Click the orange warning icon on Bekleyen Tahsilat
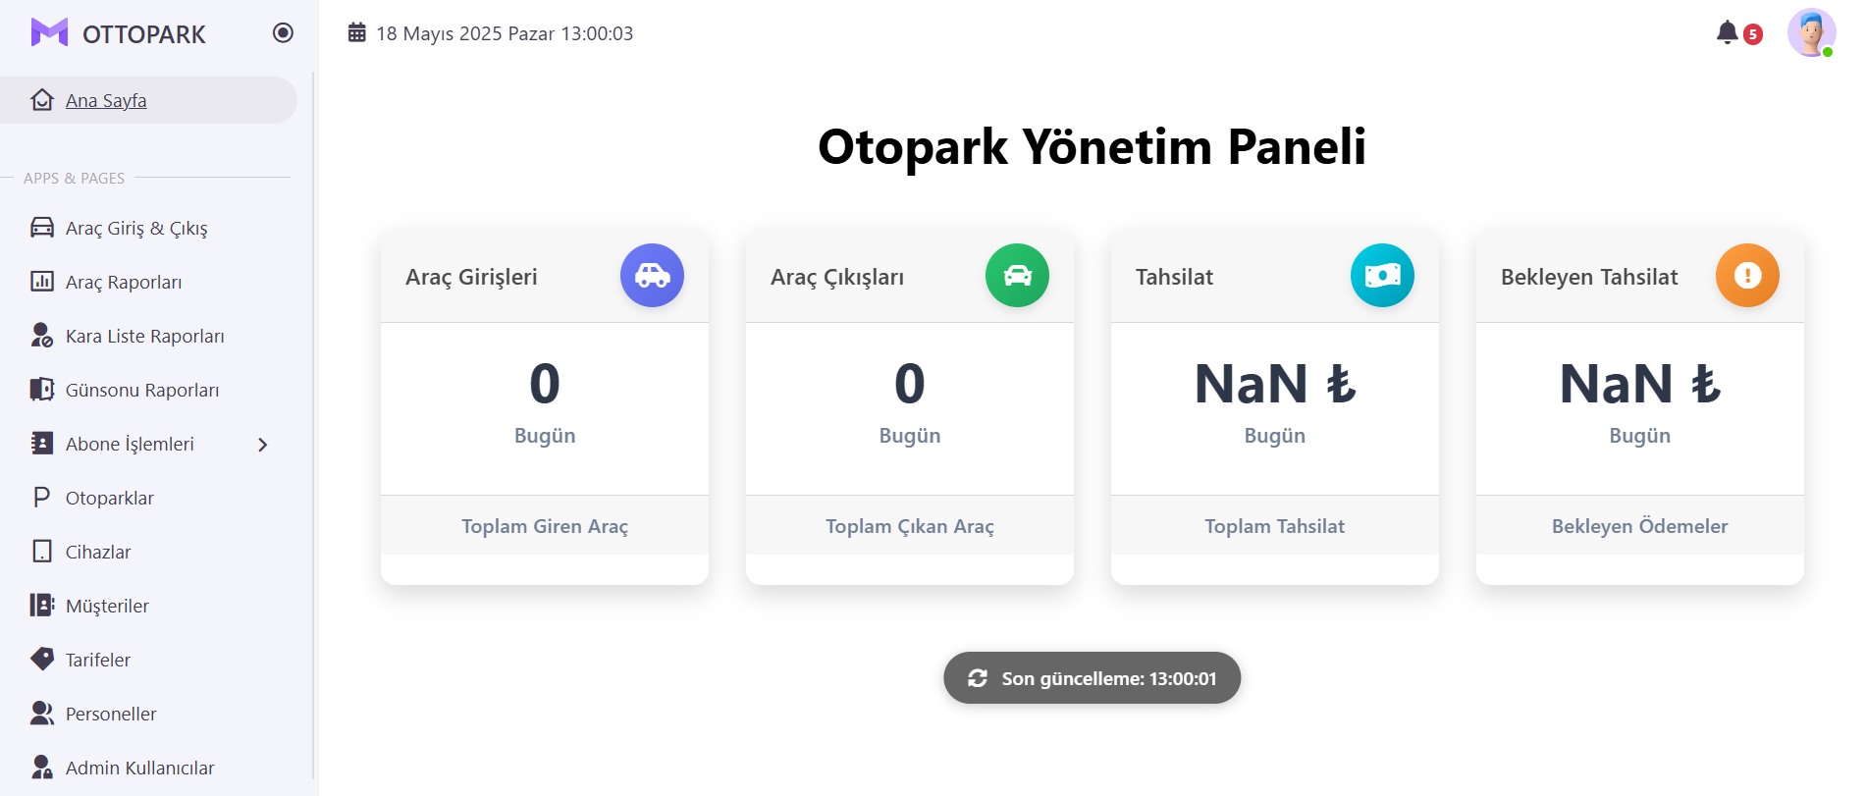This screenshot has width=1866, height=796. click(1747, 276)
